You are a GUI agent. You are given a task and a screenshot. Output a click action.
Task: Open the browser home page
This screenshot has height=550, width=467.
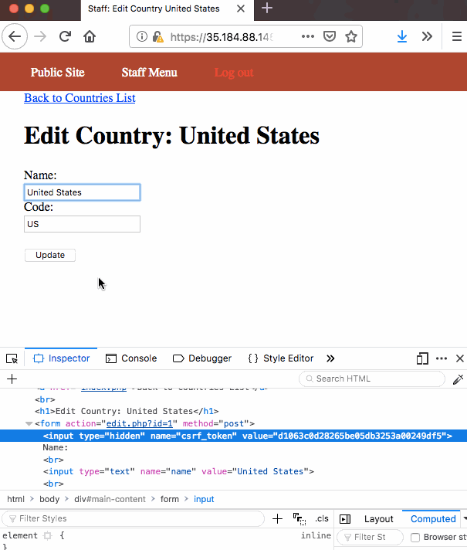pos(90,36)
